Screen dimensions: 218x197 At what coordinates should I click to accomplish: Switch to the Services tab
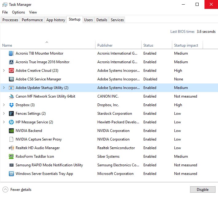[117, 20]
